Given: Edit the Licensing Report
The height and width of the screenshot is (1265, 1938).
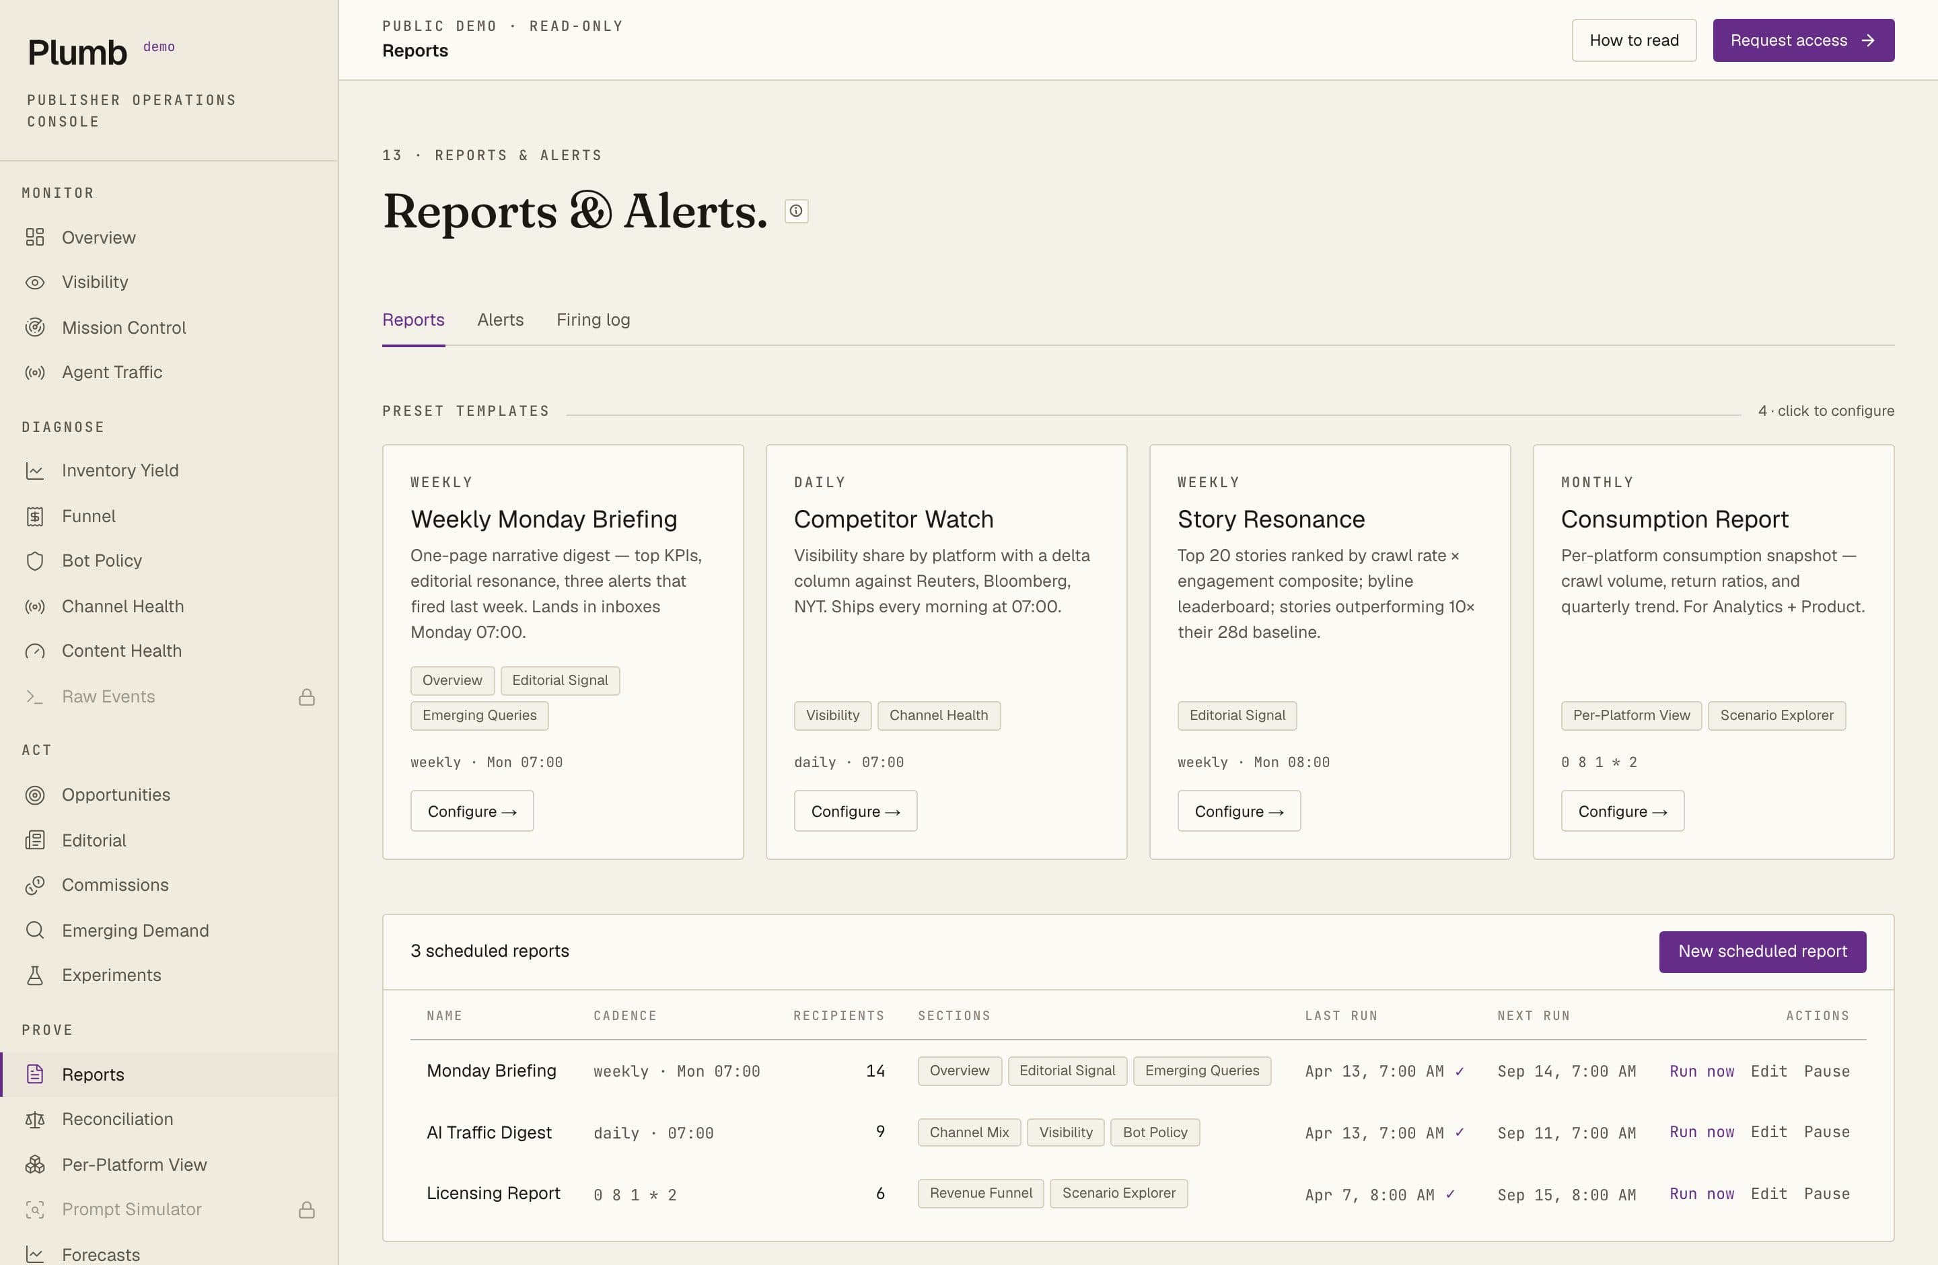Looking at the screenshot, I should [x=1768, y=1194].
